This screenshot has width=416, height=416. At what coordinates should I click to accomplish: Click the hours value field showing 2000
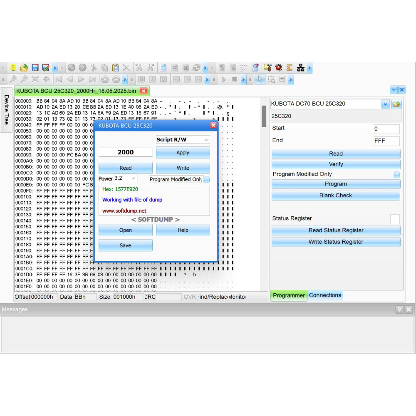[x=126, y=152]
